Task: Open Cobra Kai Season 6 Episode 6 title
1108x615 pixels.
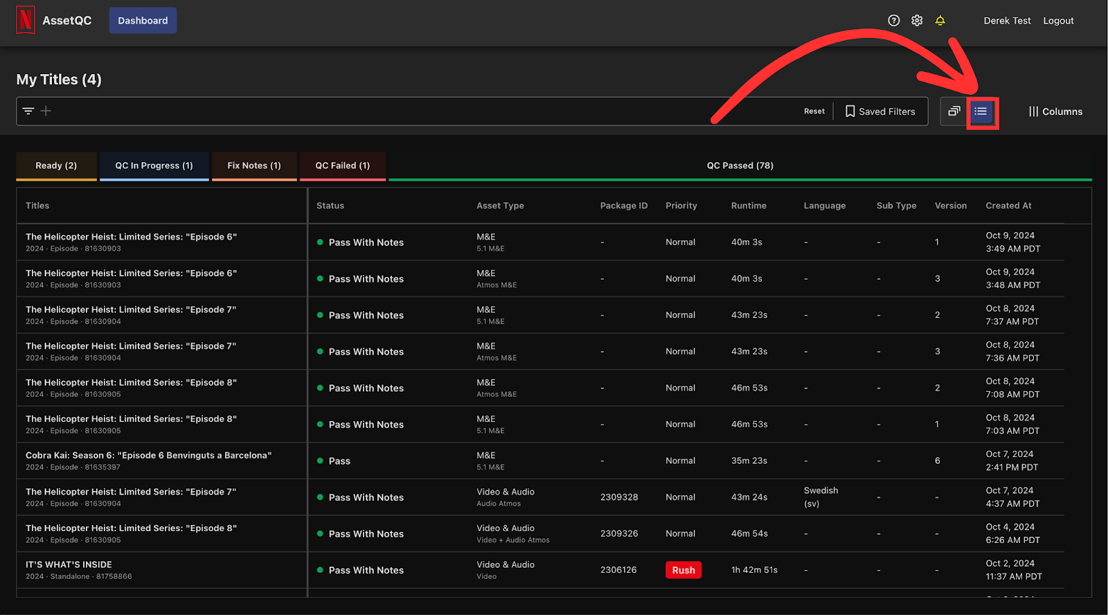Action: (148, 456)
